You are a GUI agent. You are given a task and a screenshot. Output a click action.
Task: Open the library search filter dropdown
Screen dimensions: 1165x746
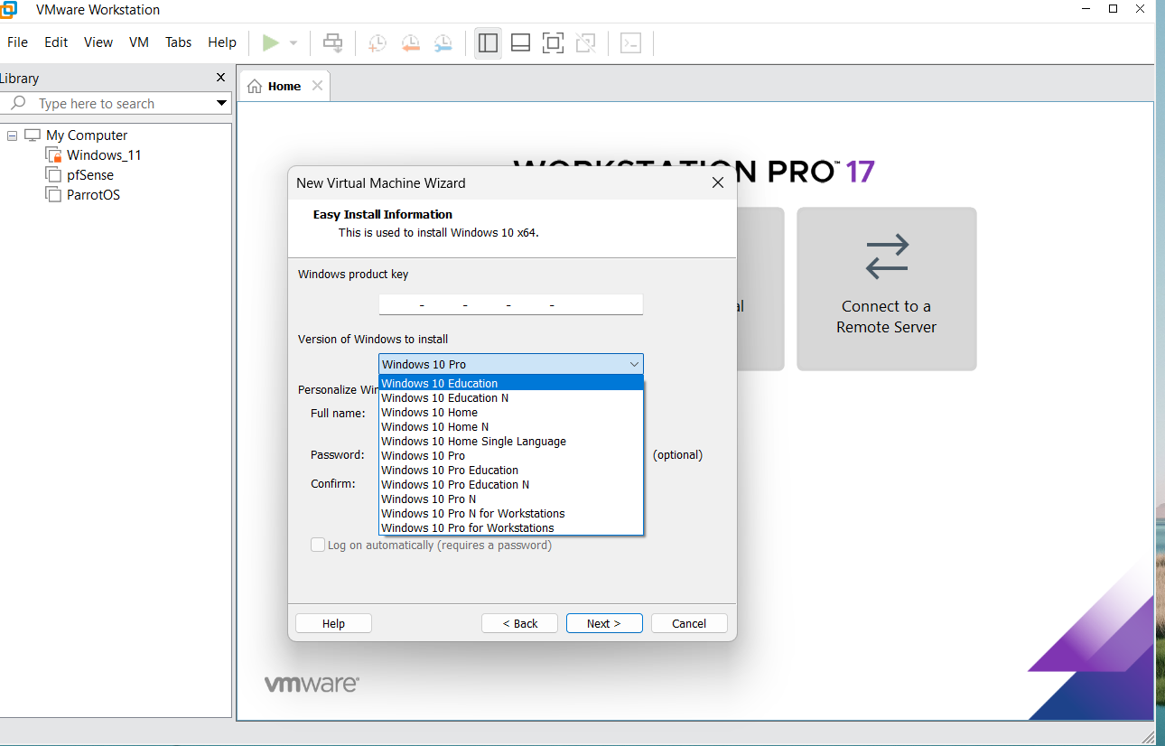click(x=221, y=103)
